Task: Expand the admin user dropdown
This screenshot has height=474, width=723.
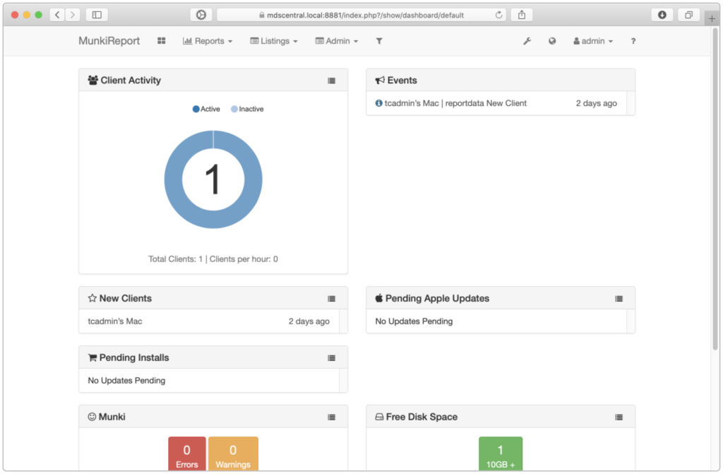Action: pyautogui.click(x=593, y=41)
